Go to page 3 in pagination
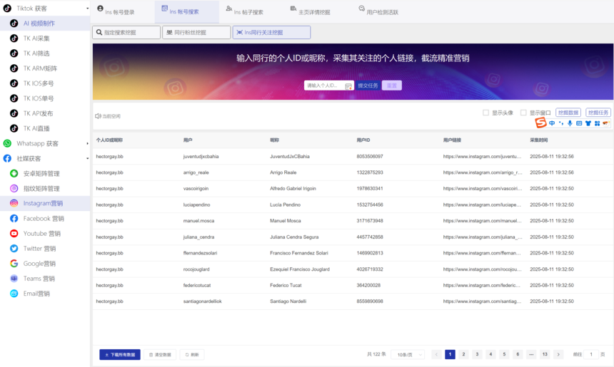 [x=477, y=354]
